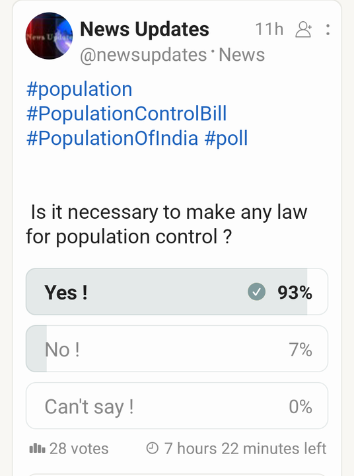354x476 pixels.
Task: Tap the follow user icon
Action: click(x=304, y=30)
